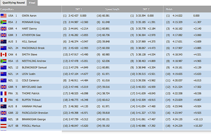211x134 pixels.
Task: Click the USA flag beside GWIN Aaron
Action: pos(3,16)
